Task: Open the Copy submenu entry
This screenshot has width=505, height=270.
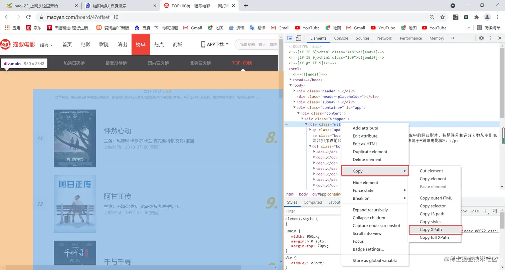Action: 375,171
